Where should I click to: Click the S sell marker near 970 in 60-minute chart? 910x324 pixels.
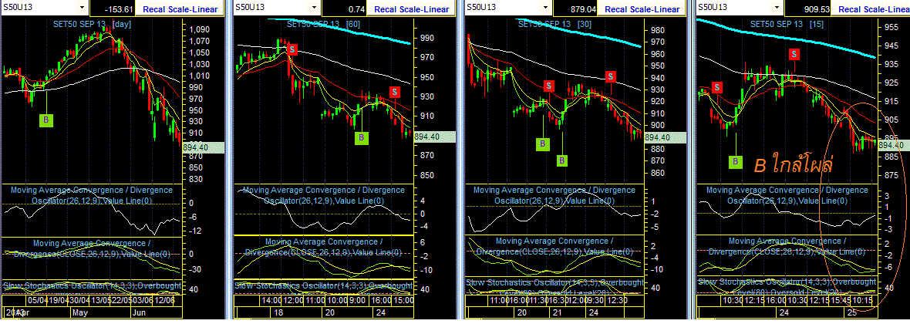(292, 49)
